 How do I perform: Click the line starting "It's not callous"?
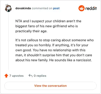[x=55, y=40]
